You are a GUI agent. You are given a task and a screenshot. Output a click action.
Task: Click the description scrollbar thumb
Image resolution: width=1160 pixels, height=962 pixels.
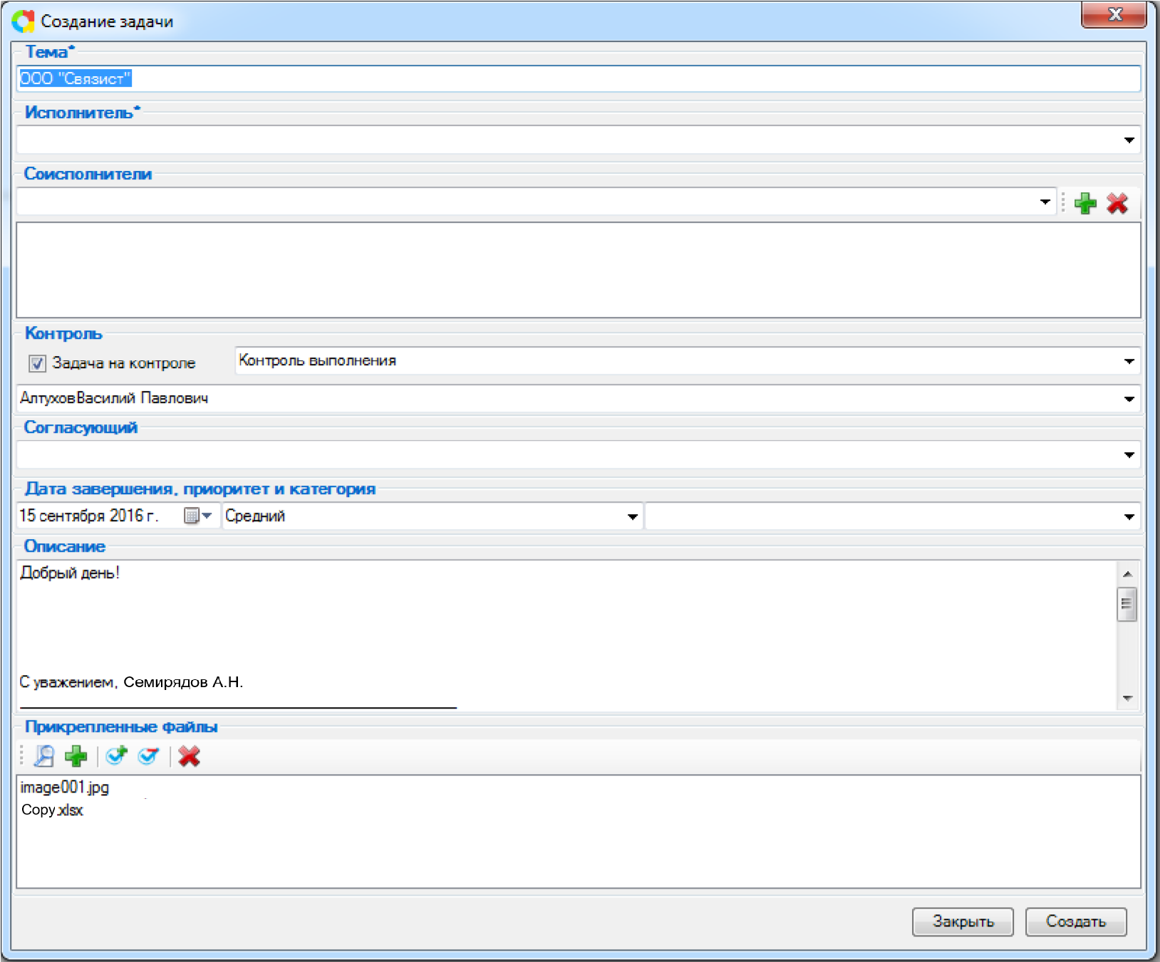[1127, 604]
